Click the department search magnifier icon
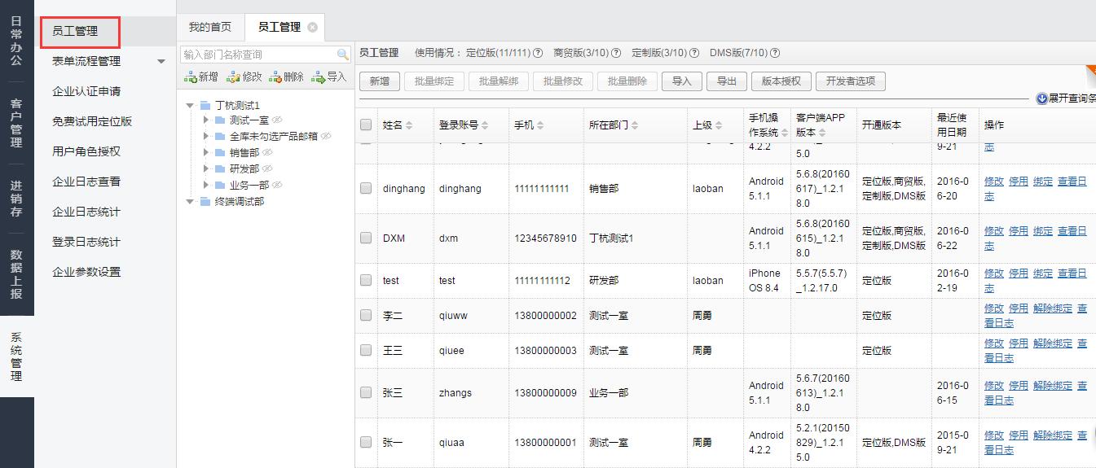Screen dimensions: 1096x468 (343, 55)
